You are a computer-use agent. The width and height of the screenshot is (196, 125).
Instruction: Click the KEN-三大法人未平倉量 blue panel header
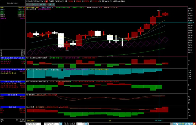coord(13,69)
